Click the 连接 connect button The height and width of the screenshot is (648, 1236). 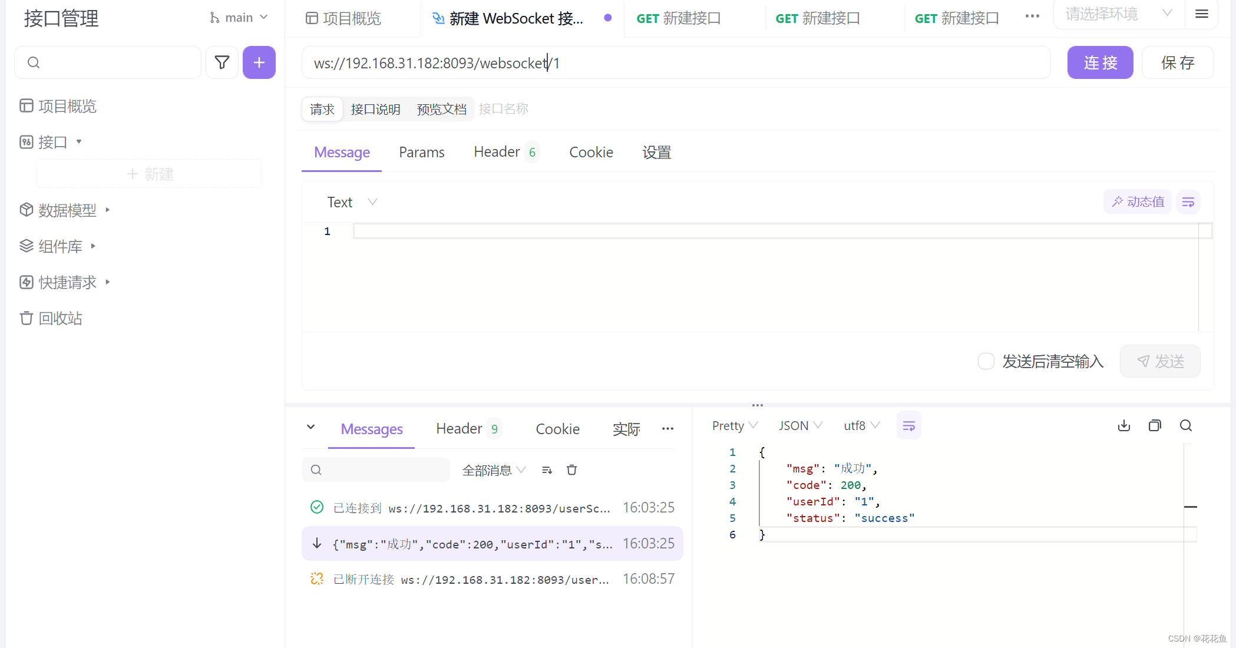1100,62
